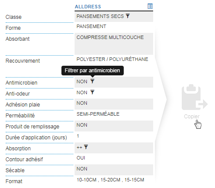Screen dimensions: 215x188
Task: Select the COMPRESSE MULTICOUCHE absorbant cell
Action: tap(114, 44)
